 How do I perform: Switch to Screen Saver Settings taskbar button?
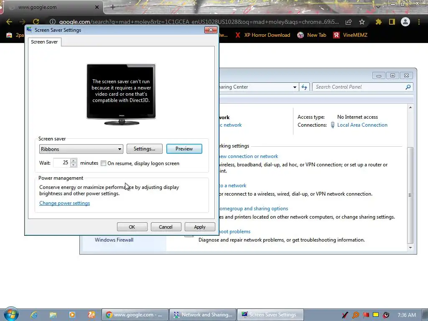click(270, 315)
